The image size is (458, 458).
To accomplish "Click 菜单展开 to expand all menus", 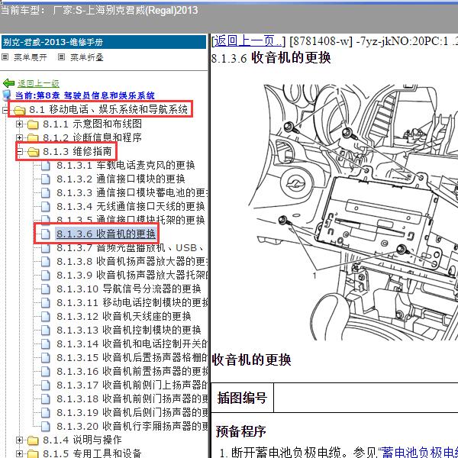I will pos(30,57).
